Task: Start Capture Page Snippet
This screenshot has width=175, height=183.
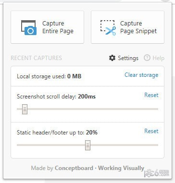Action: point(127,27)
